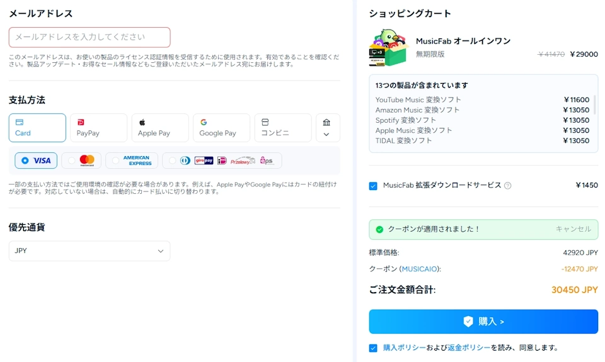Select the American Express radio button

pos(115,161)
